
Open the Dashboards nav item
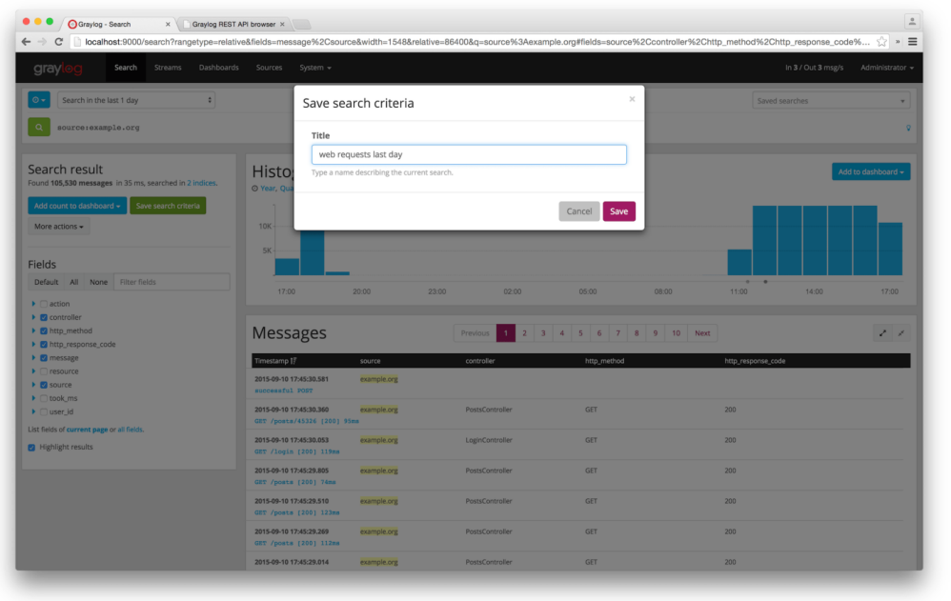click(x=219, y=68)
